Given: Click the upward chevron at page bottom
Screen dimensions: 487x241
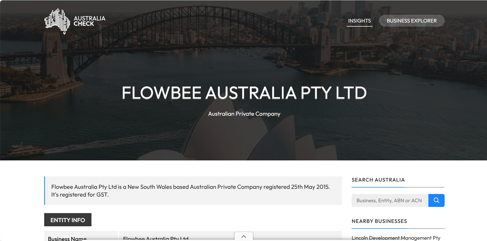Looking at the screenshot, I should click(x=243, y=236).
